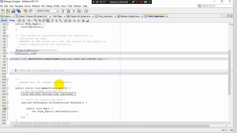Click the Stop Macro Recording icon

pos(78,21)
